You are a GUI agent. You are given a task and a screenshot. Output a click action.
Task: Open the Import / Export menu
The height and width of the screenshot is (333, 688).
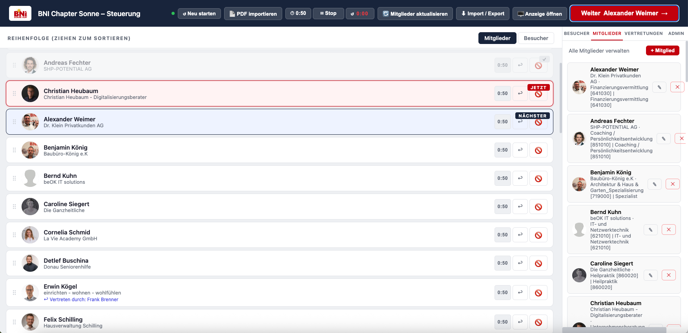coord(483,13)
